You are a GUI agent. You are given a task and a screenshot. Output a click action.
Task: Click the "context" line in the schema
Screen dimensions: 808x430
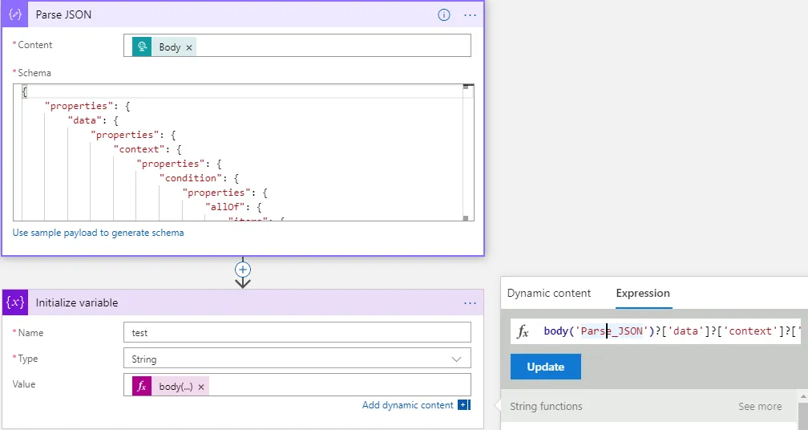click(147, 149)
